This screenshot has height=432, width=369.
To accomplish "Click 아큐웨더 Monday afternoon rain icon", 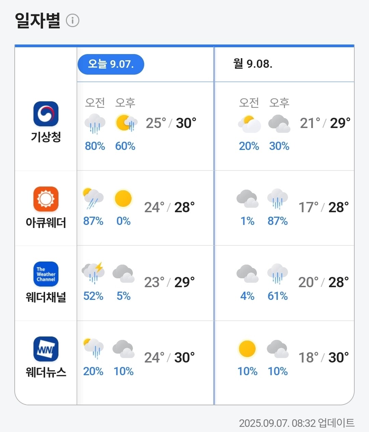I will point(277,198).
